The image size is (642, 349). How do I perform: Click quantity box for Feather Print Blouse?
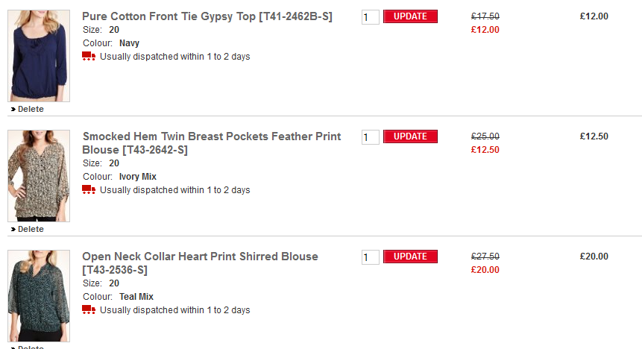(x=370, y=137)
